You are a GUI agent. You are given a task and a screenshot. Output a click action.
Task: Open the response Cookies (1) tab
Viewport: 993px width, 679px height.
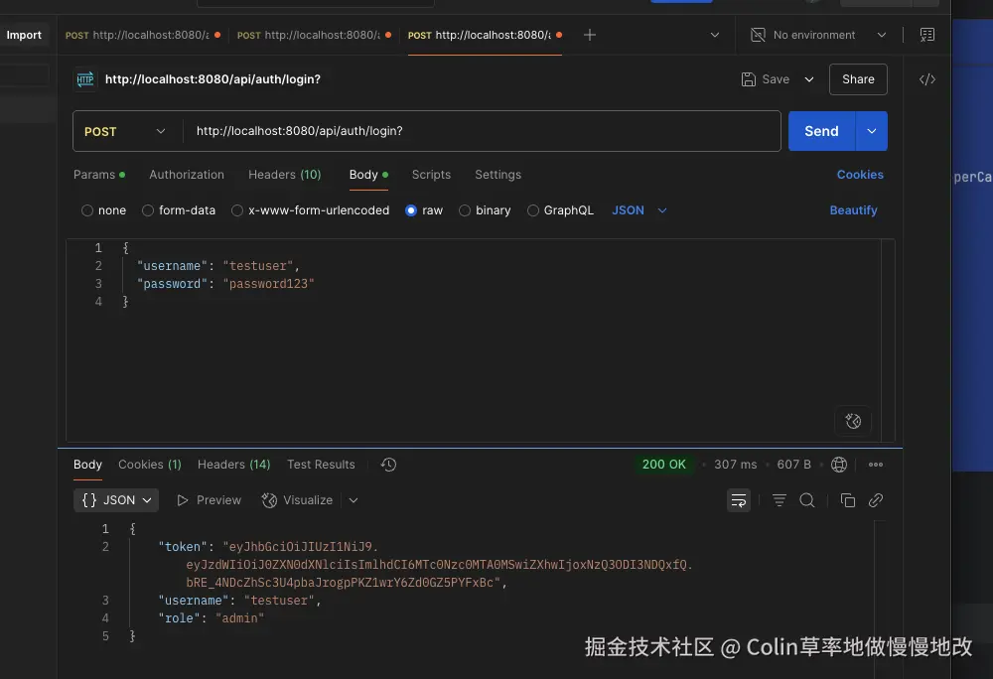pyautogui.click(x=150, y=465)
